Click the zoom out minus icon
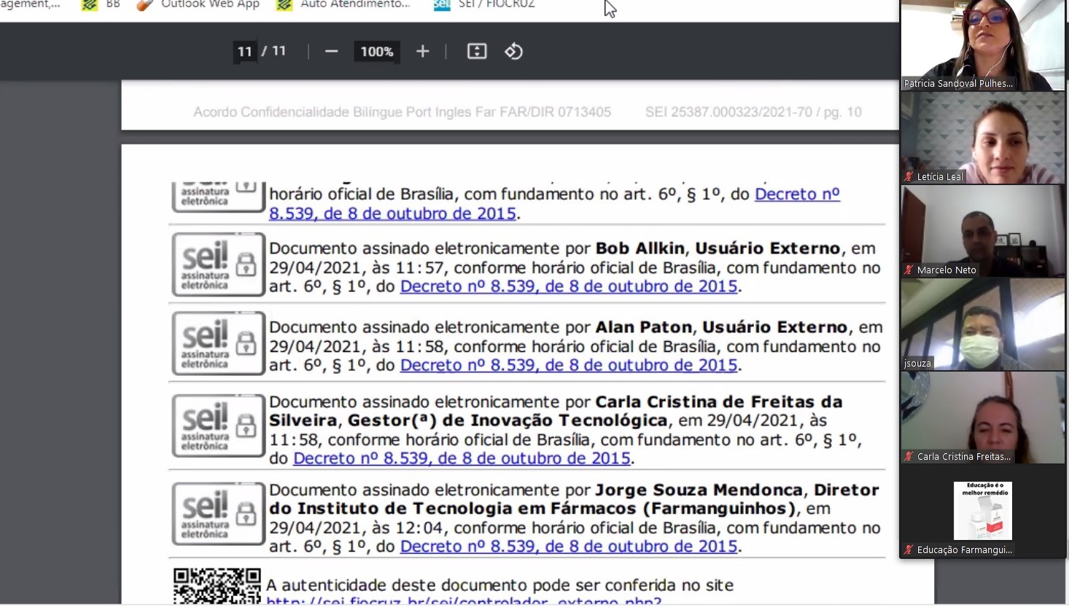 tap(331, 52)
